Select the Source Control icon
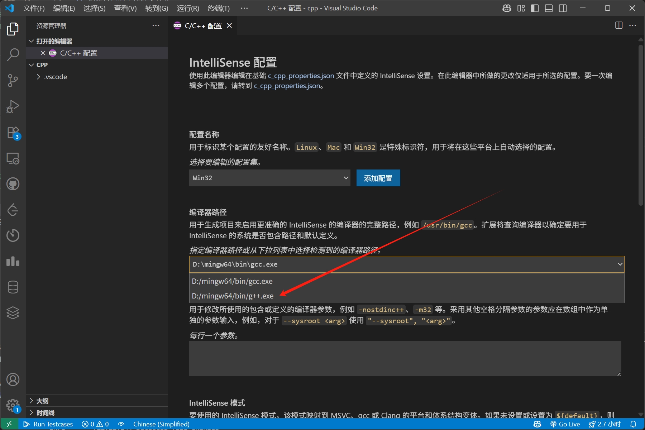This screenshot has height=430, width=645. [13, 80]
